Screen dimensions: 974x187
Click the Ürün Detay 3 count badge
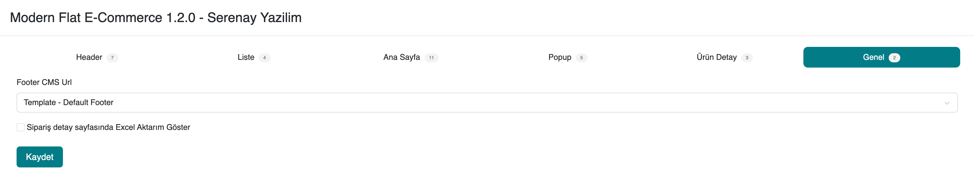click(747, 58)
